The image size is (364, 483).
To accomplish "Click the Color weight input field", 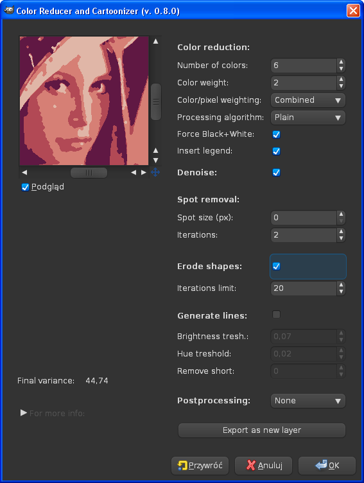I will pyautogui.click(x=304, y=83).
